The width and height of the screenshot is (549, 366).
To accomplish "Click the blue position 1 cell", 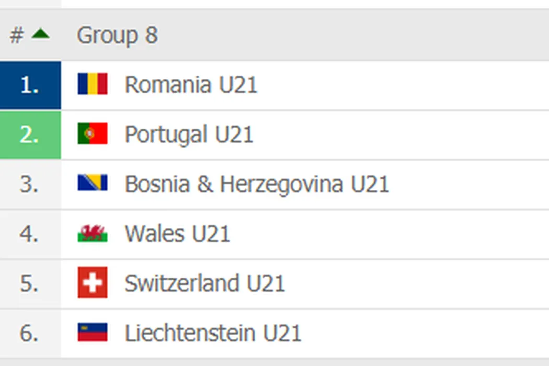I will pos(30,85).
